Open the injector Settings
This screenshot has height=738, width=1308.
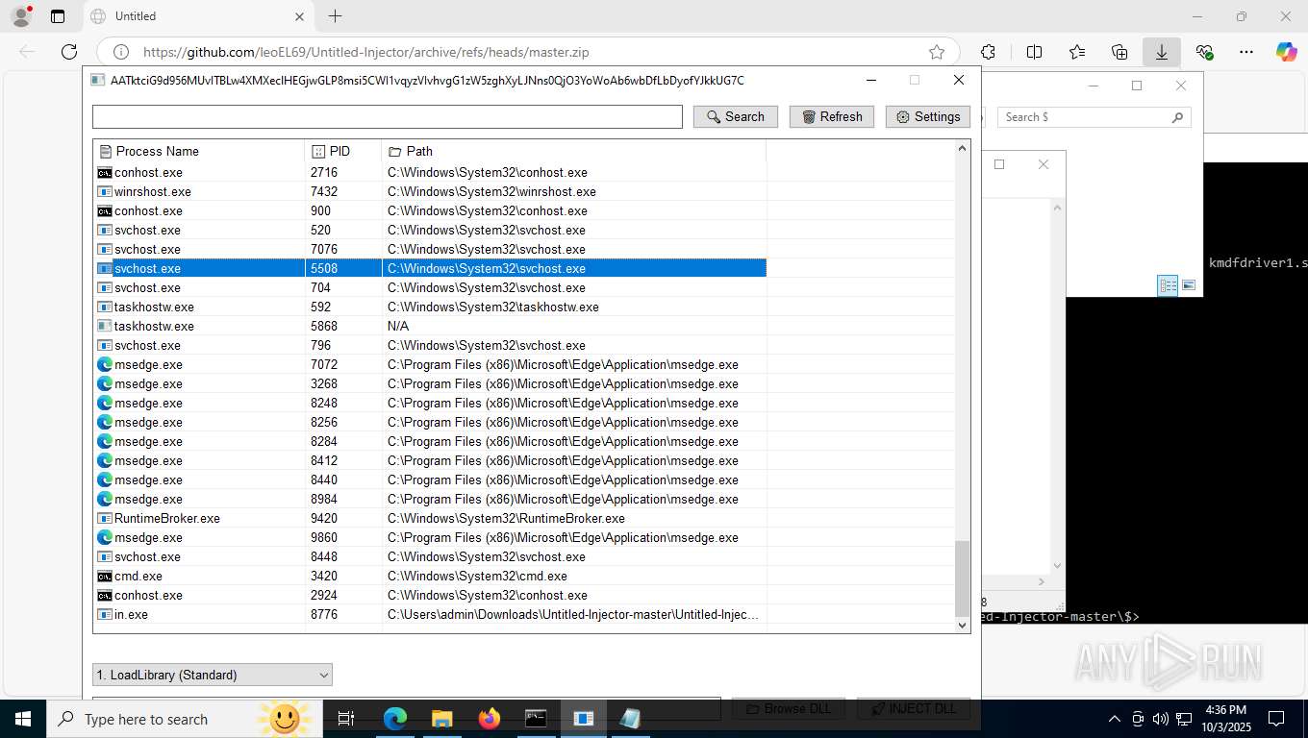pos(928,116)
